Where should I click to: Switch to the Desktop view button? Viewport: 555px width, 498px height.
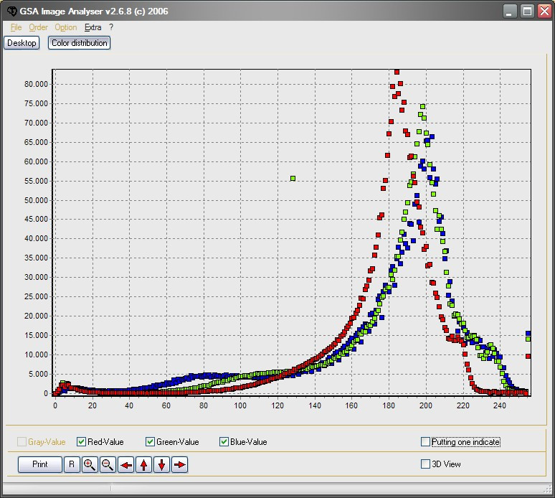[x=22, y=43]
